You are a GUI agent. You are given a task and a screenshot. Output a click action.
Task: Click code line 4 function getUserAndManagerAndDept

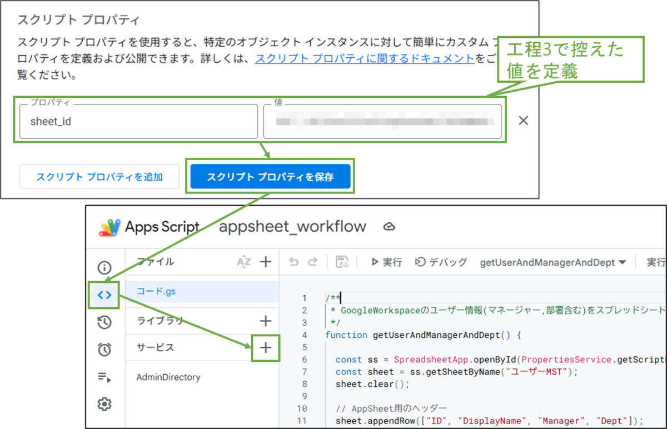tap(422, 335)
